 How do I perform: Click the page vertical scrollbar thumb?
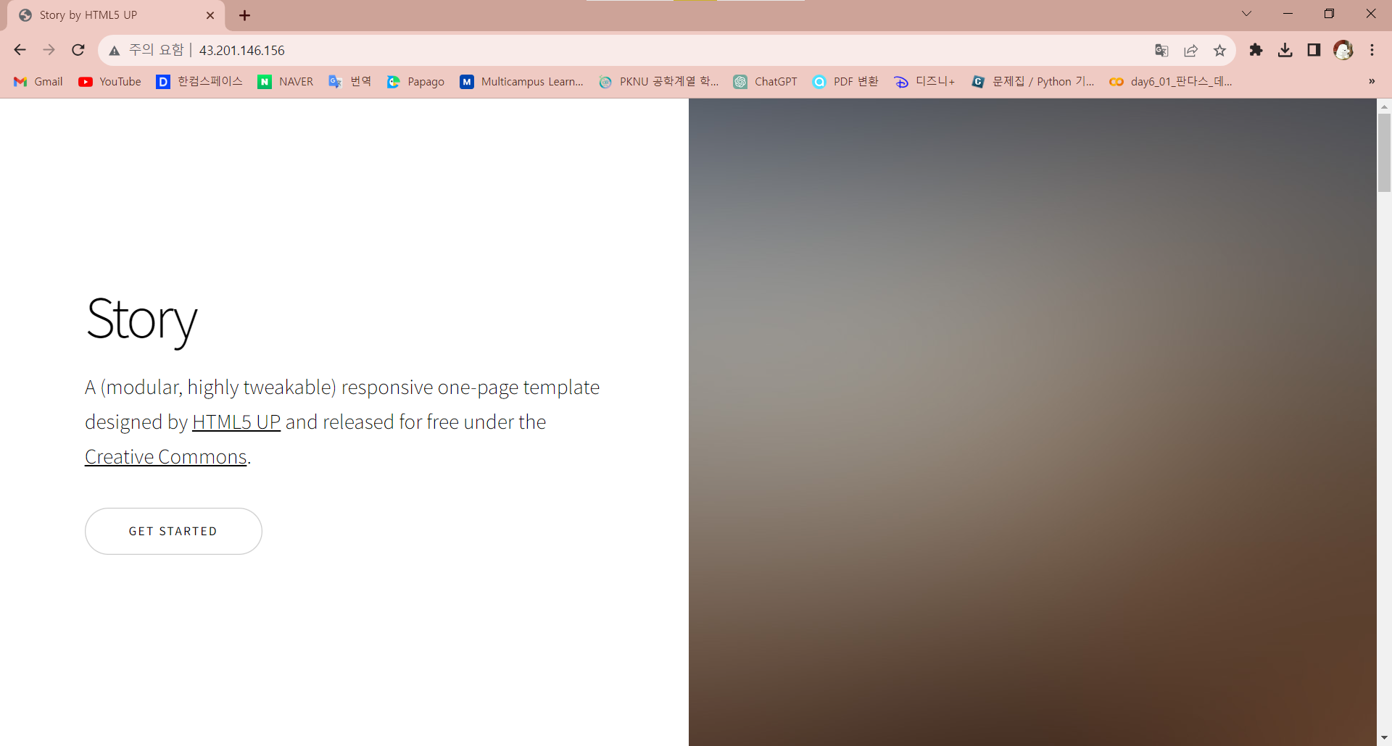pyautogui.click(x=1384, y=153)
